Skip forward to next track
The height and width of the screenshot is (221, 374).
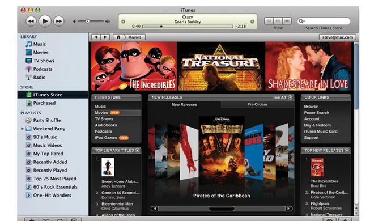tap(59, 21)
